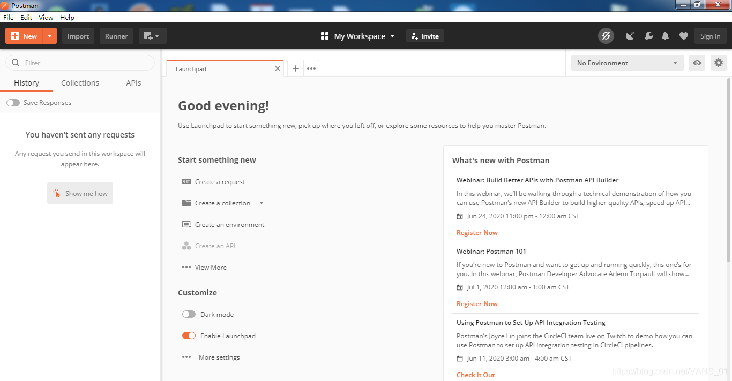Open the Help menu

[67, 18]
